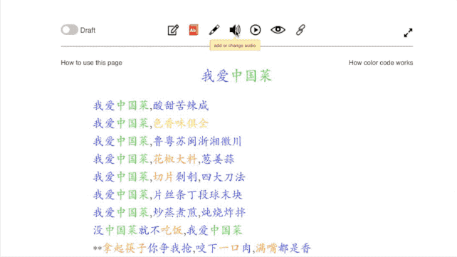Image resolution: width=457 pixels, height=257 pixels.
Task: Click the line ending 片丝条丁段球末块
Action: 168,194
